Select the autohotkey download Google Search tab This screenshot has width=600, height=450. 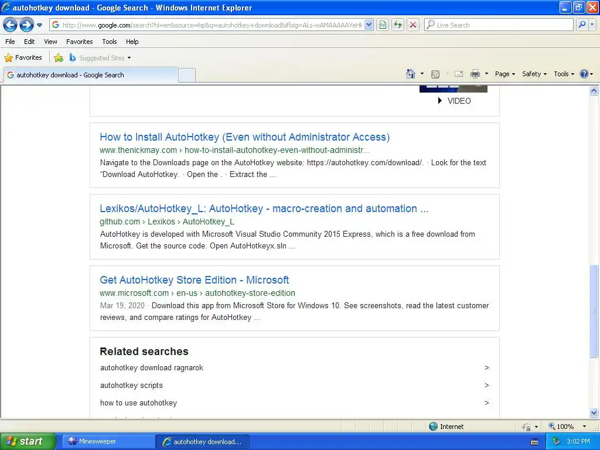coord(91,75)
